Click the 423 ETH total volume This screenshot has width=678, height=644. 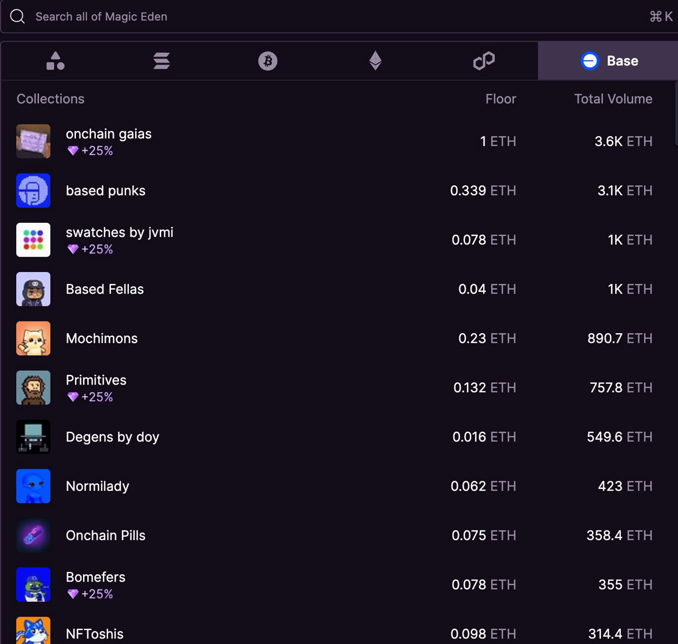(x=625, y=486)
